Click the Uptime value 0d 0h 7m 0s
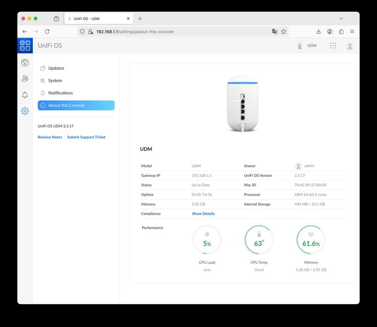 [202, 195]
